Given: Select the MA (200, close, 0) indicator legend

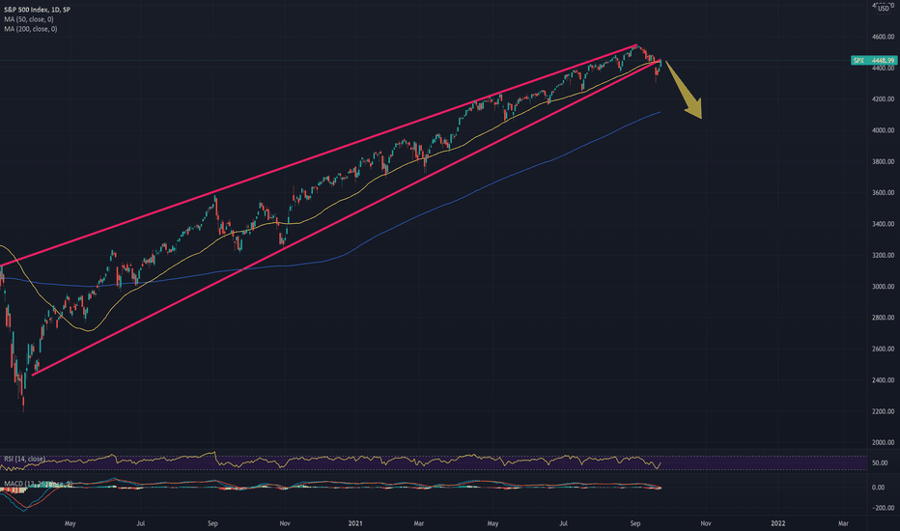Looking at the screenshot, I should (31, 29).
